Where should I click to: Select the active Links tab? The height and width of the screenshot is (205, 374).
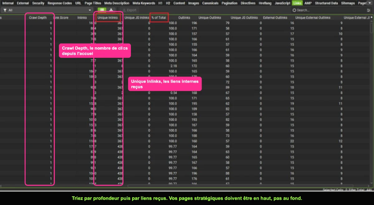click(297, 3)
